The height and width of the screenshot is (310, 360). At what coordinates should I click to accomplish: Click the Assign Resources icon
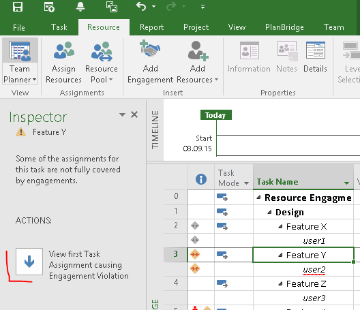[x=64, y=50]
